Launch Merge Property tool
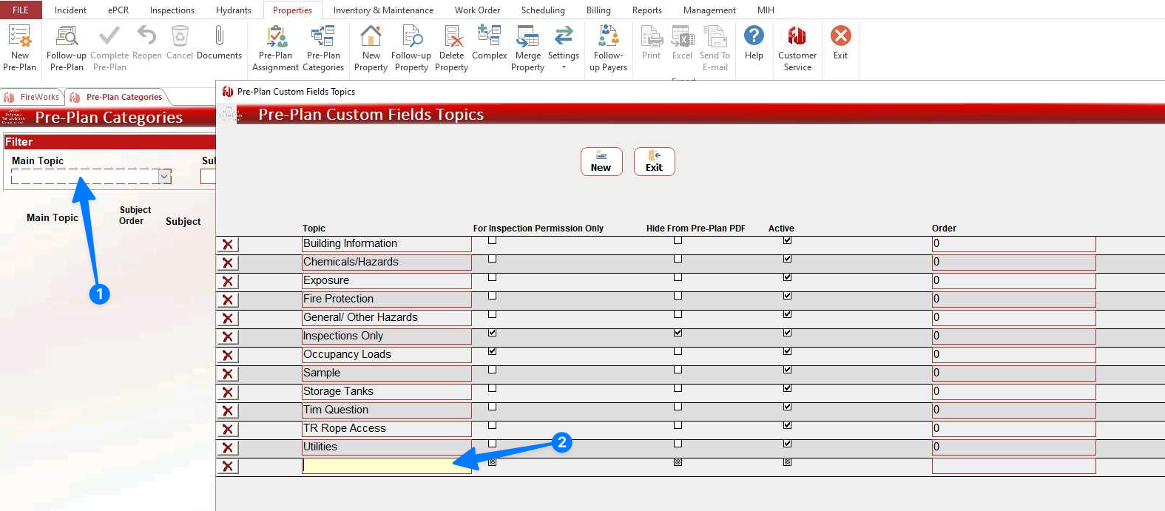This screenshot has width=1165, height=511. pos(527,48)
